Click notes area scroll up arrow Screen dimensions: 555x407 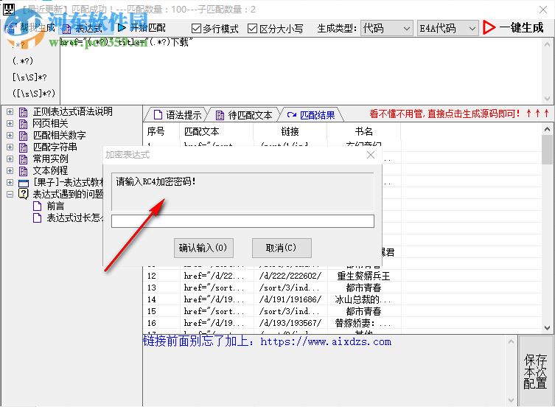tap(511, 341)
